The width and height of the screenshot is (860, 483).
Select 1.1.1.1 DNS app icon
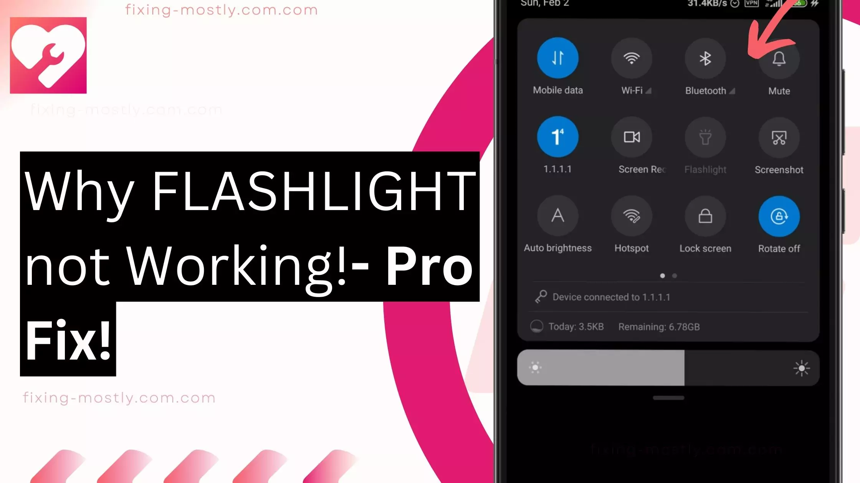coord(557,136)
